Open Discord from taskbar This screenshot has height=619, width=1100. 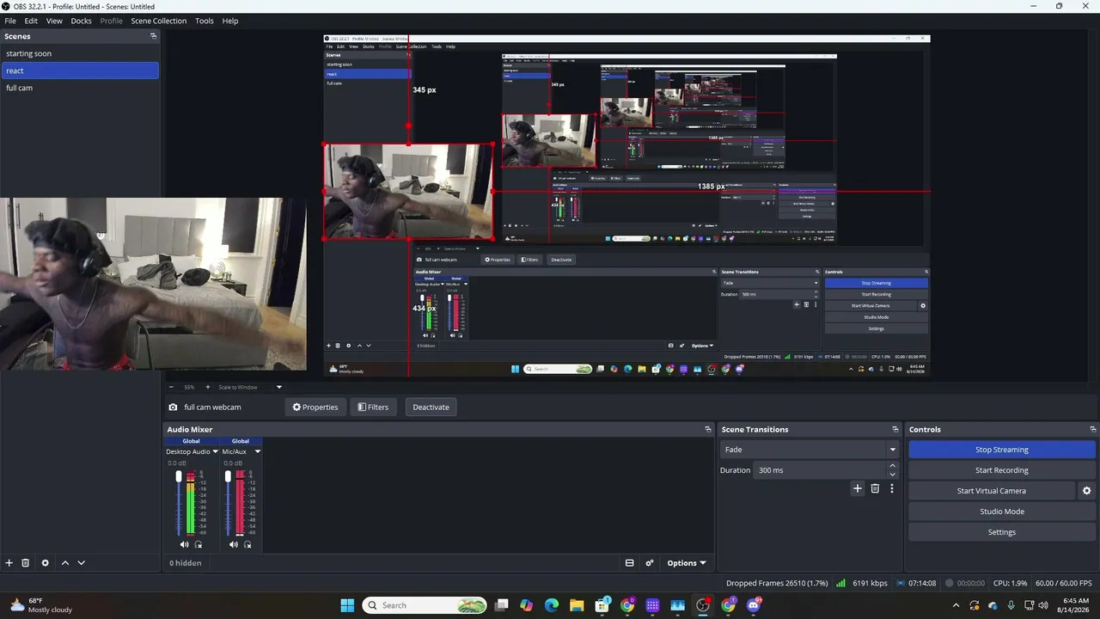coord(755,605)
